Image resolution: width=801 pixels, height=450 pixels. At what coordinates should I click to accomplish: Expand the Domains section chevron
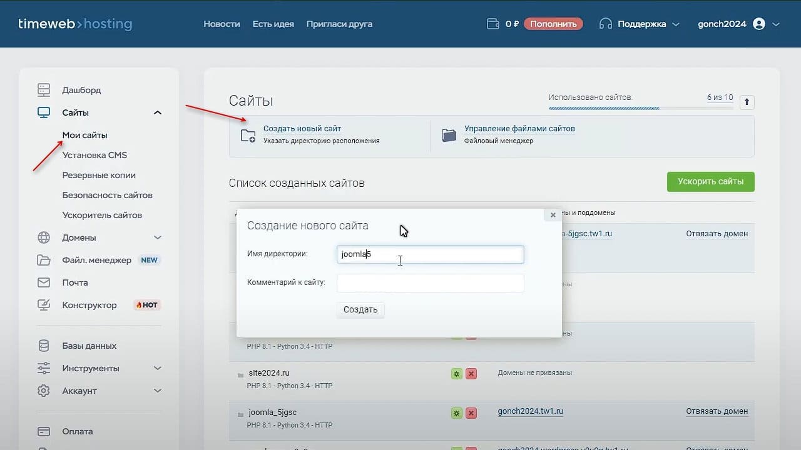coord(158,237)
